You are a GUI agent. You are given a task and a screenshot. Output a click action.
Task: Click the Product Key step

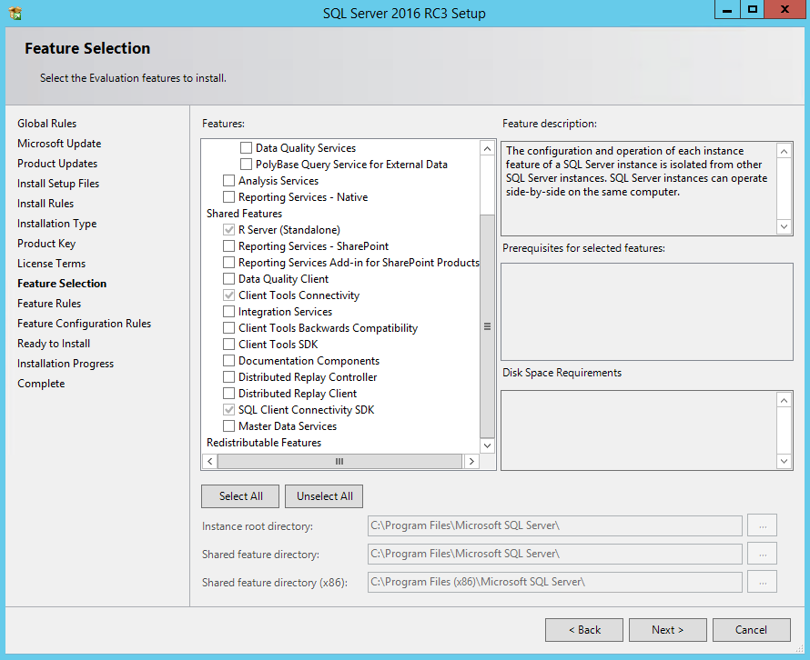pos(46,244)
